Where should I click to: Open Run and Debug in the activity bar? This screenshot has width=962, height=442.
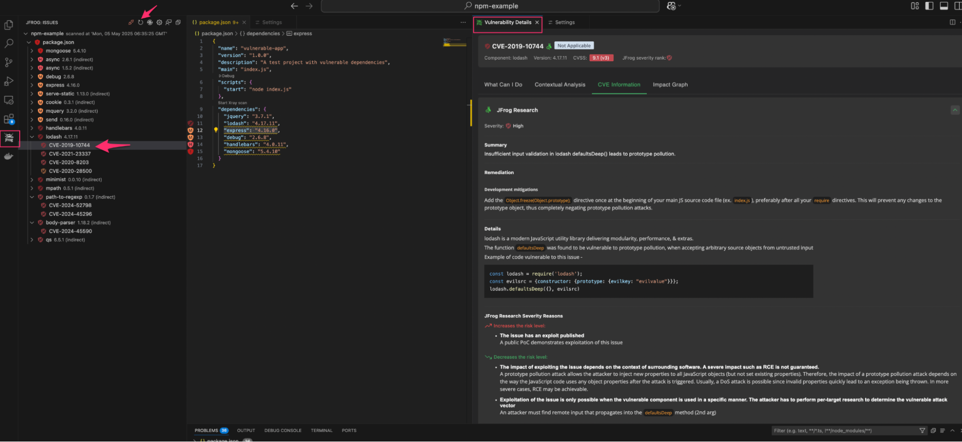[9, 81]
